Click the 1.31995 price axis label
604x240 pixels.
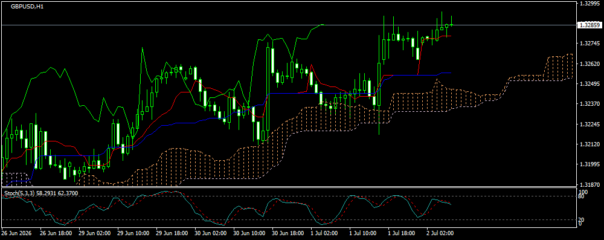[590, 164]
